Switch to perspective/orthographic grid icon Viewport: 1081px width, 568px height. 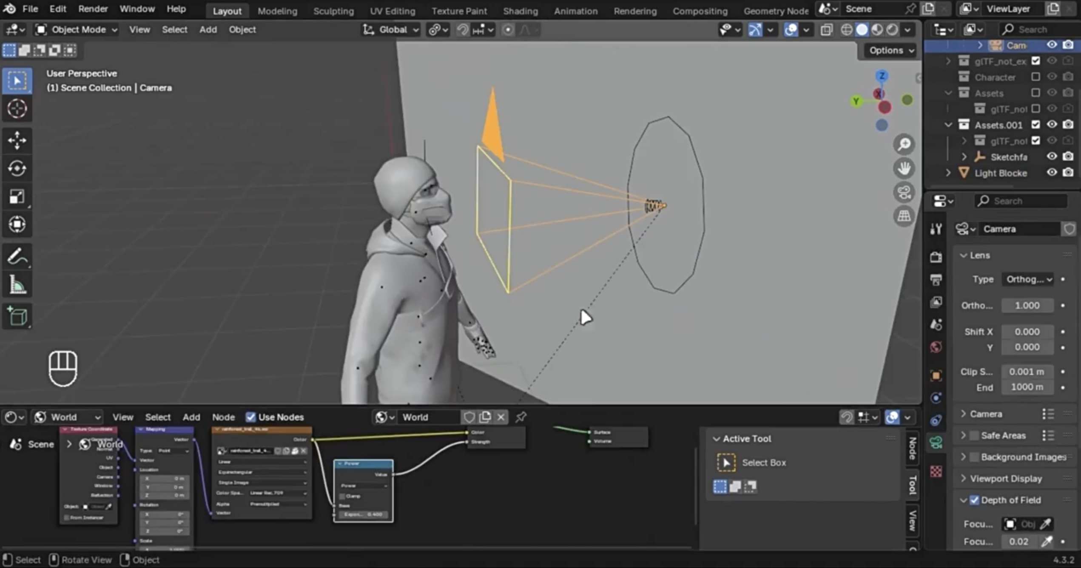click(x=904, y=216)
